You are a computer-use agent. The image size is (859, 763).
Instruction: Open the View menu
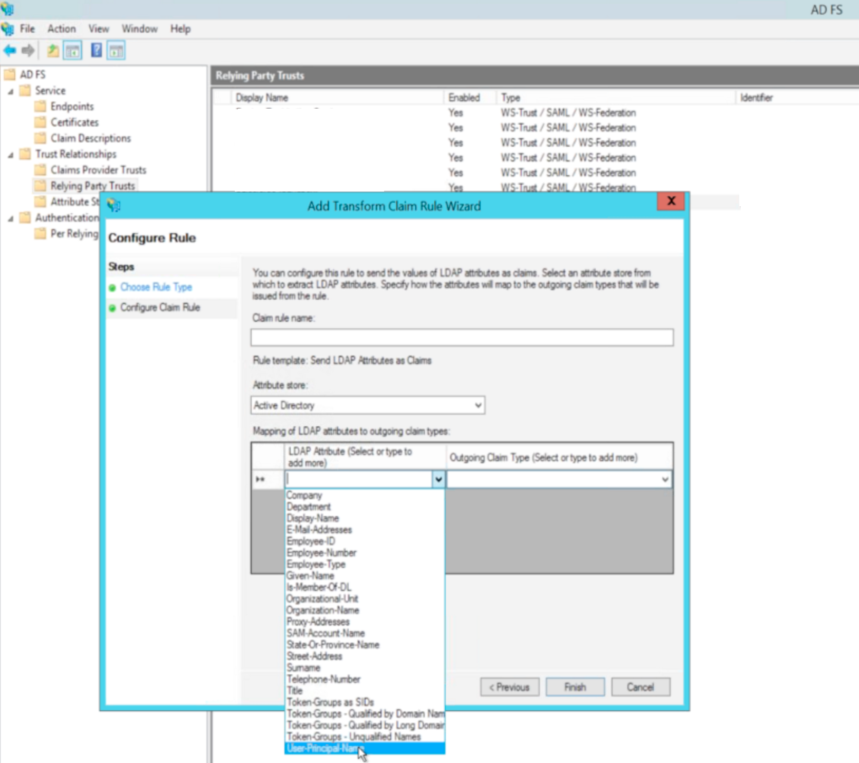coord(99,28)
